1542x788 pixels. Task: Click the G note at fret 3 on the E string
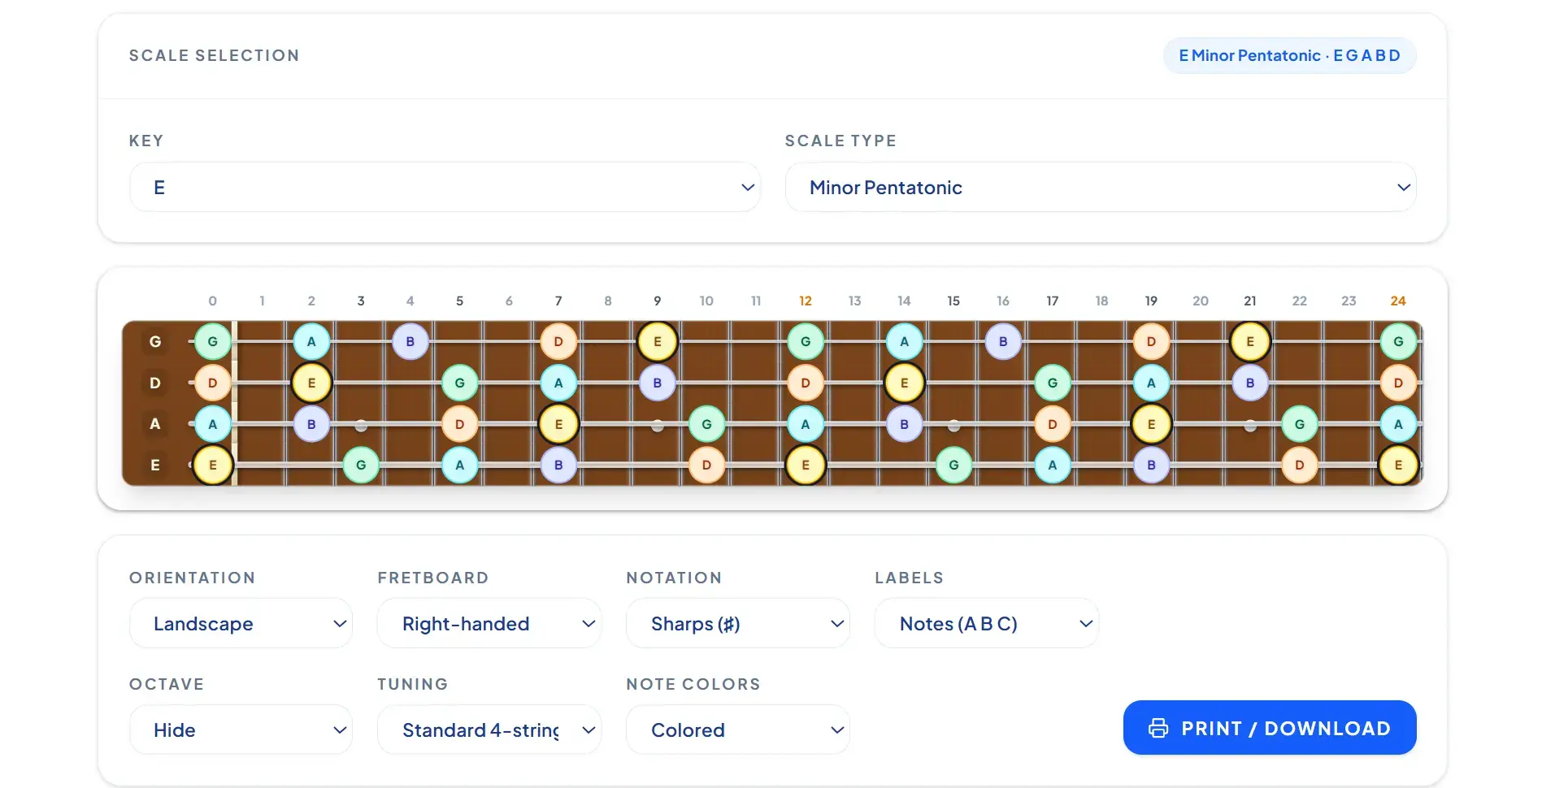pyautogui.click(x=361, y=465)
